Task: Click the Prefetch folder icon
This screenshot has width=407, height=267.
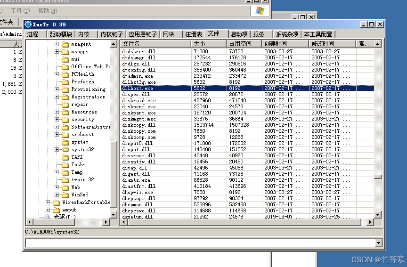Action: (65, 82)
